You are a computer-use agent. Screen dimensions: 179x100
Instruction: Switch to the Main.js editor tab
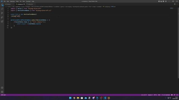point(10,4)
